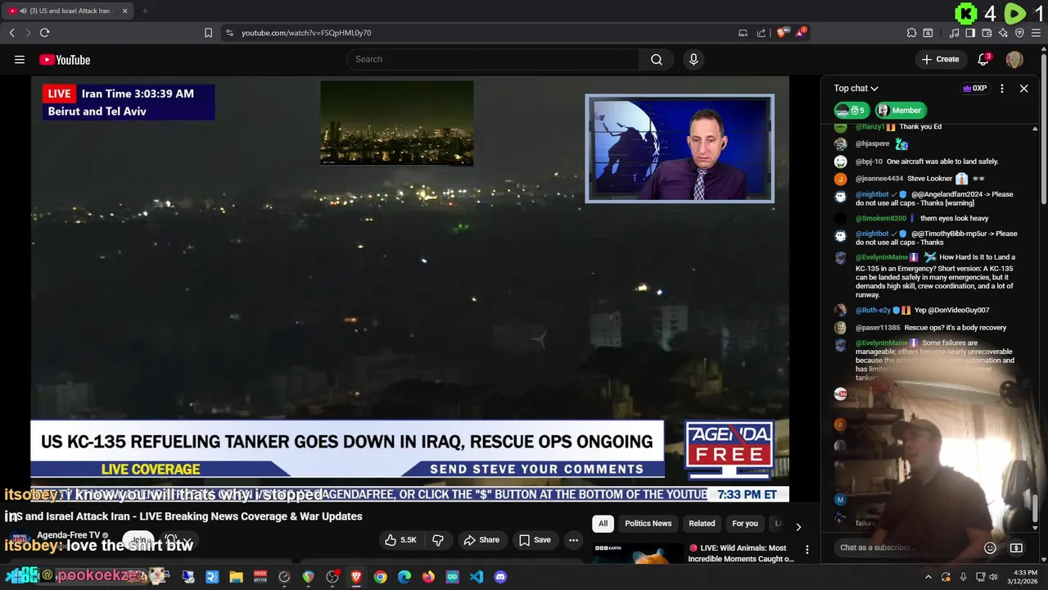This screenshot has width=1048, height=590.
Task: Bookmark this page with the bookmark icon
Action: 208,33
